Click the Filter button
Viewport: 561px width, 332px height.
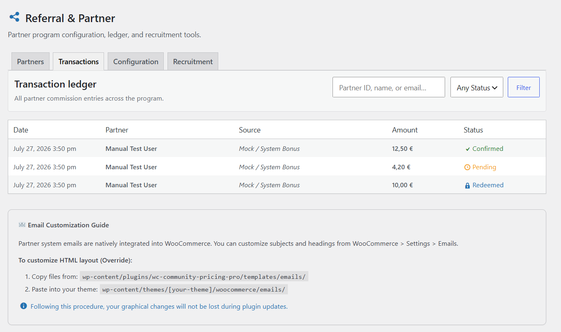point(524,87)
